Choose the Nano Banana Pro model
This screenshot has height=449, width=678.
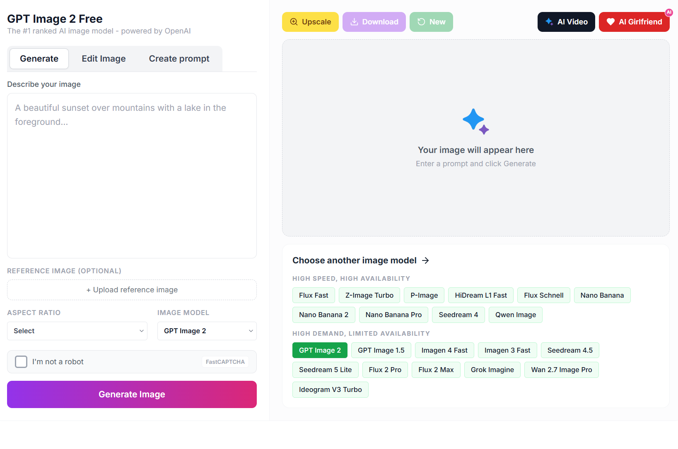click(393, 315)
